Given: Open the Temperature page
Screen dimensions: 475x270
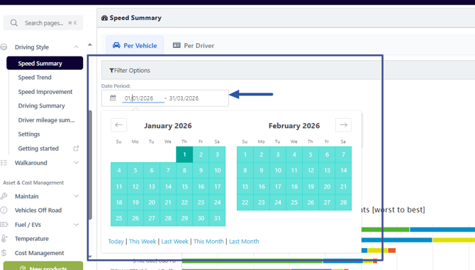Looking at the screenshot, I should pyautogui.click(x=32, y=239).
